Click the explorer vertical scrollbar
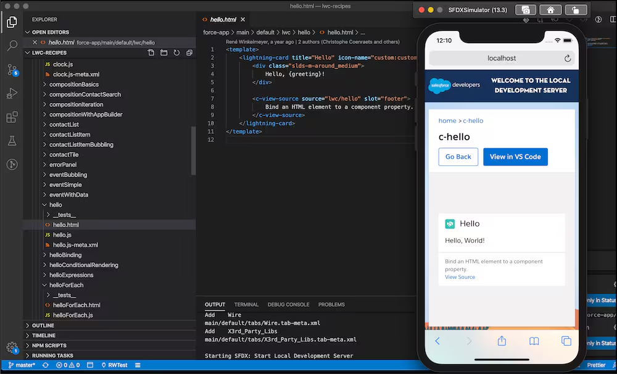Viewport: 617px width, 374px height. pos(193,151)
